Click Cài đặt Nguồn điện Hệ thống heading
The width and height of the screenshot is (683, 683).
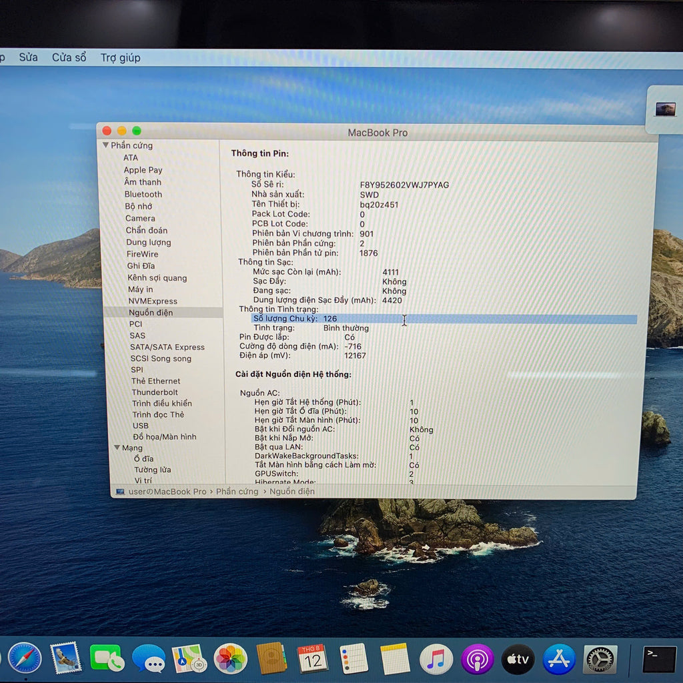point(293,374)
